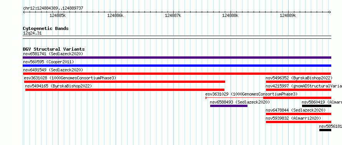Click the 12q24.31 cytogenetic band bar

177,37
